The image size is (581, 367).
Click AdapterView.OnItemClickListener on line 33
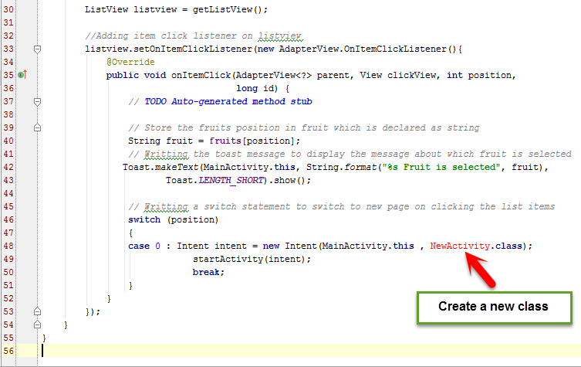[363, 49]
